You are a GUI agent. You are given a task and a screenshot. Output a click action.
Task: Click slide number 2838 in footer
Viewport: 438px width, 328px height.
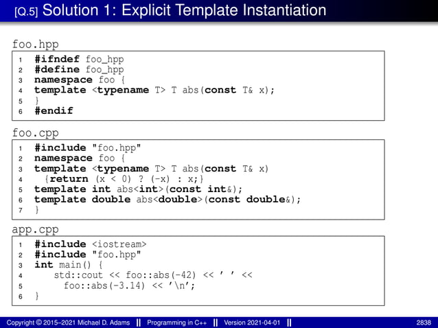tap(424, 323)
